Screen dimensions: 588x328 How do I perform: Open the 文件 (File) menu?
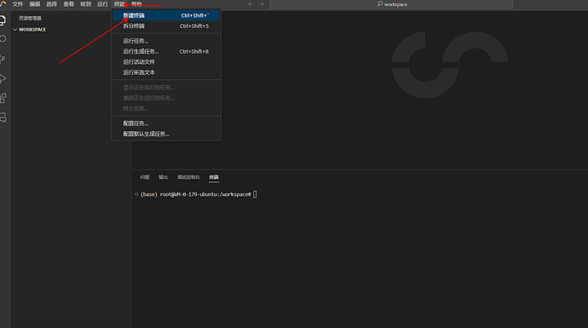click(x=18, y=4)
